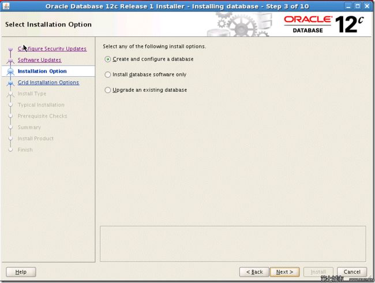
Task: Click the disabled Install button
Action: pyautogui.click(x=318, y=272)
